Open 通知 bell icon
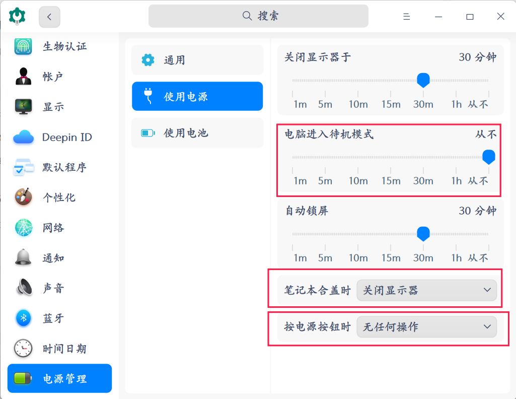 pyautogui.click(x=23, y=257)
